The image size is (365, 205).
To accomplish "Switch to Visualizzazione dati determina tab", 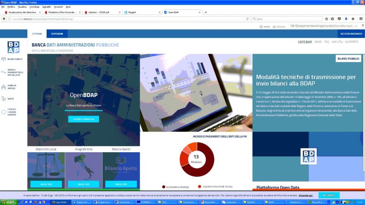I will (22, 12).
